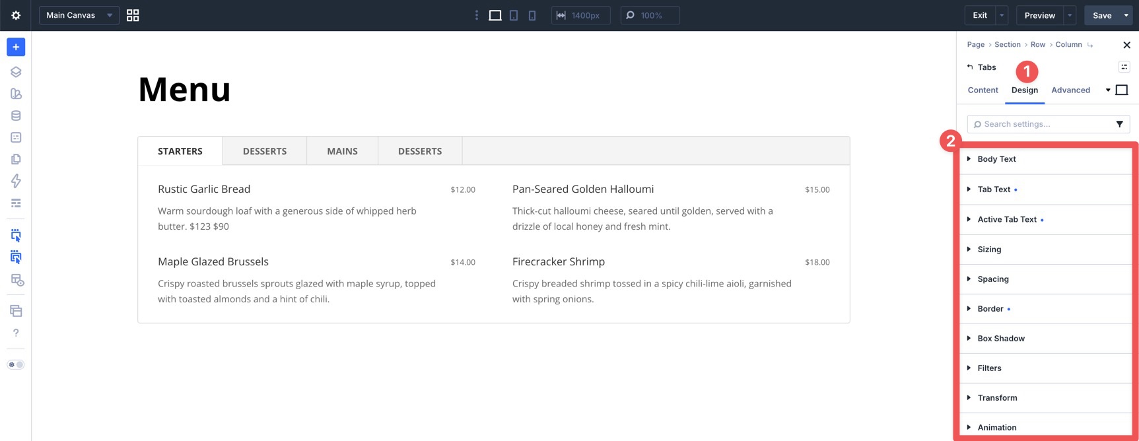Expand the Active Tab Text section

1046,220
